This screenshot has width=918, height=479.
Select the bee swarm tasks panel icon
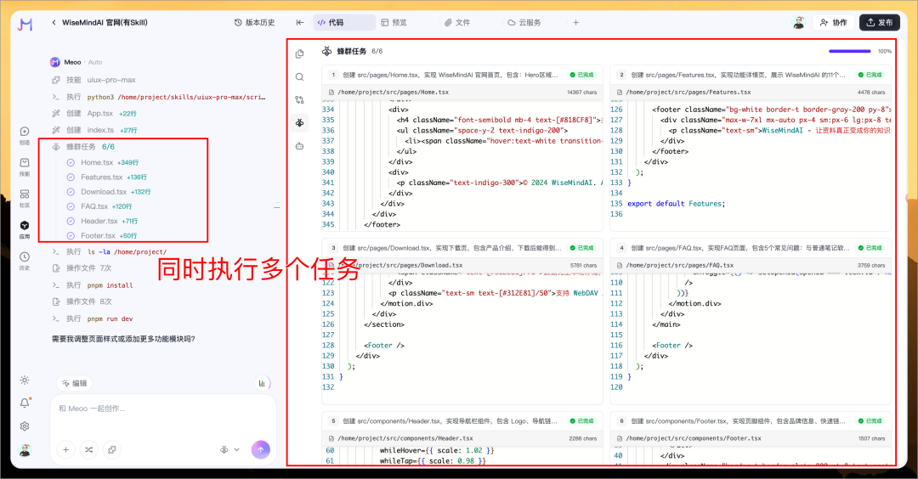[299, 122]
